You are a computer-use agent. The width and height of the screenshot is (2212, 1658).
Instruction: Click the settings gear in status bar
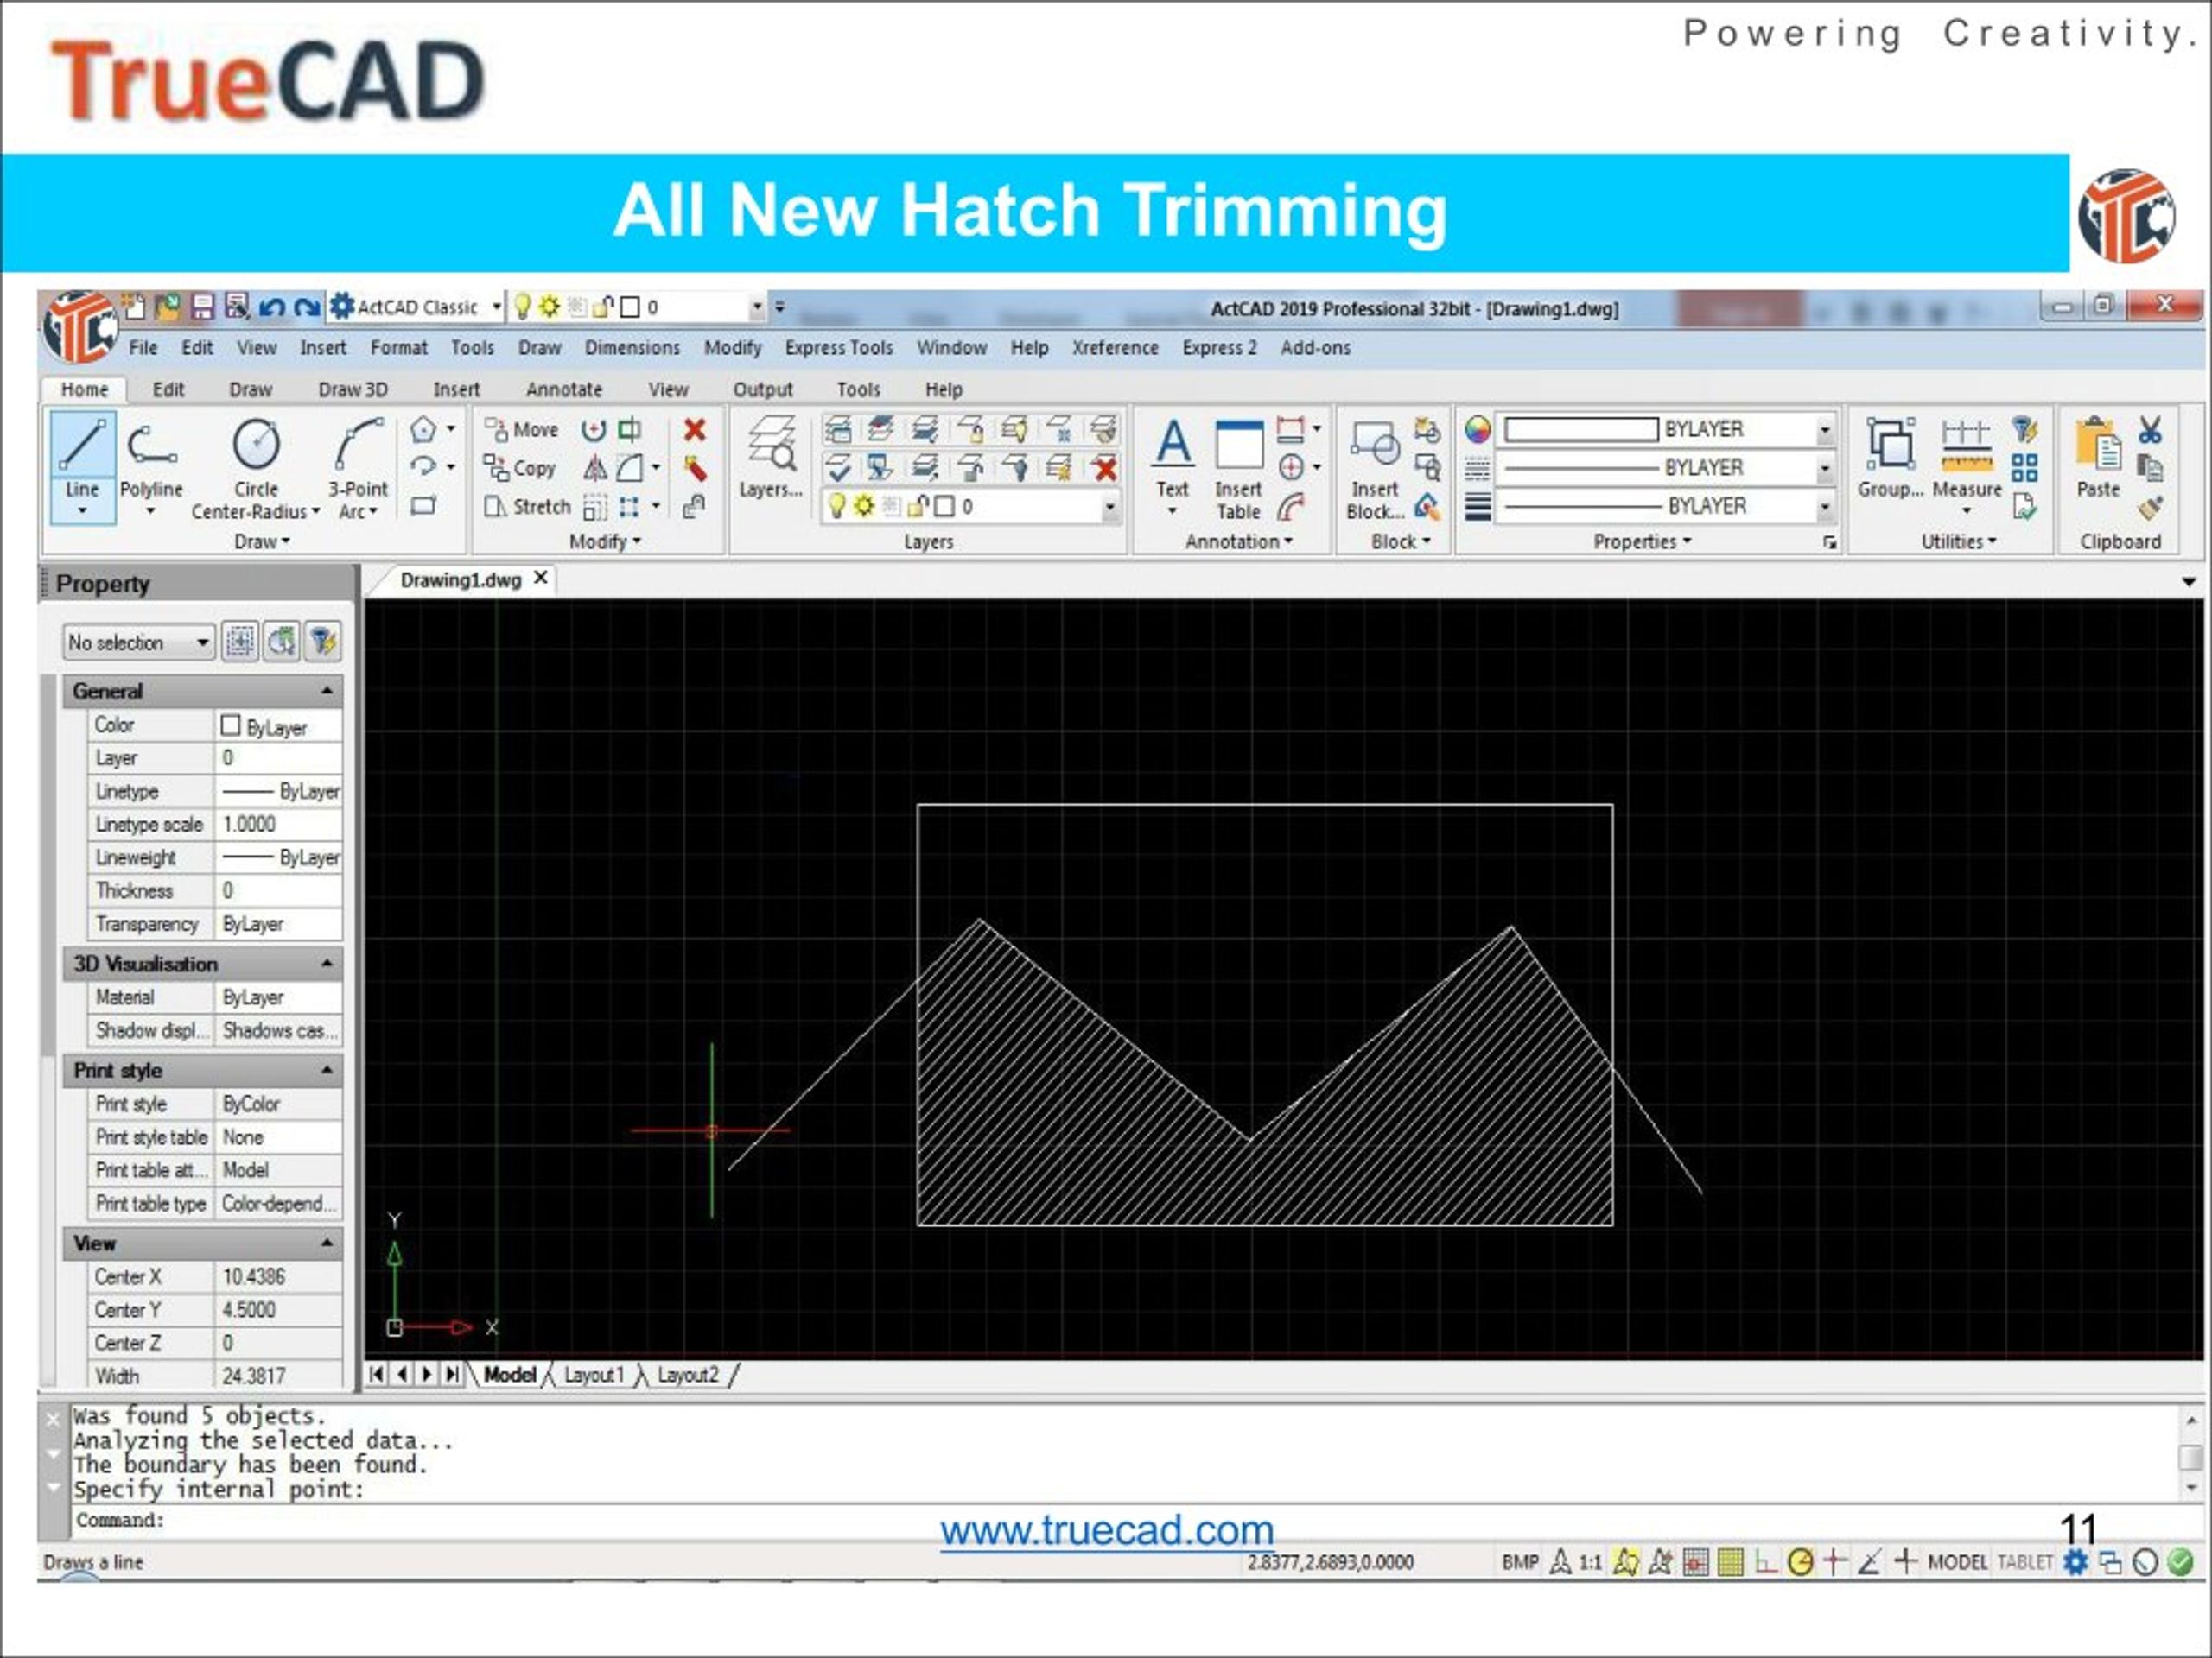(2075, 1561)
